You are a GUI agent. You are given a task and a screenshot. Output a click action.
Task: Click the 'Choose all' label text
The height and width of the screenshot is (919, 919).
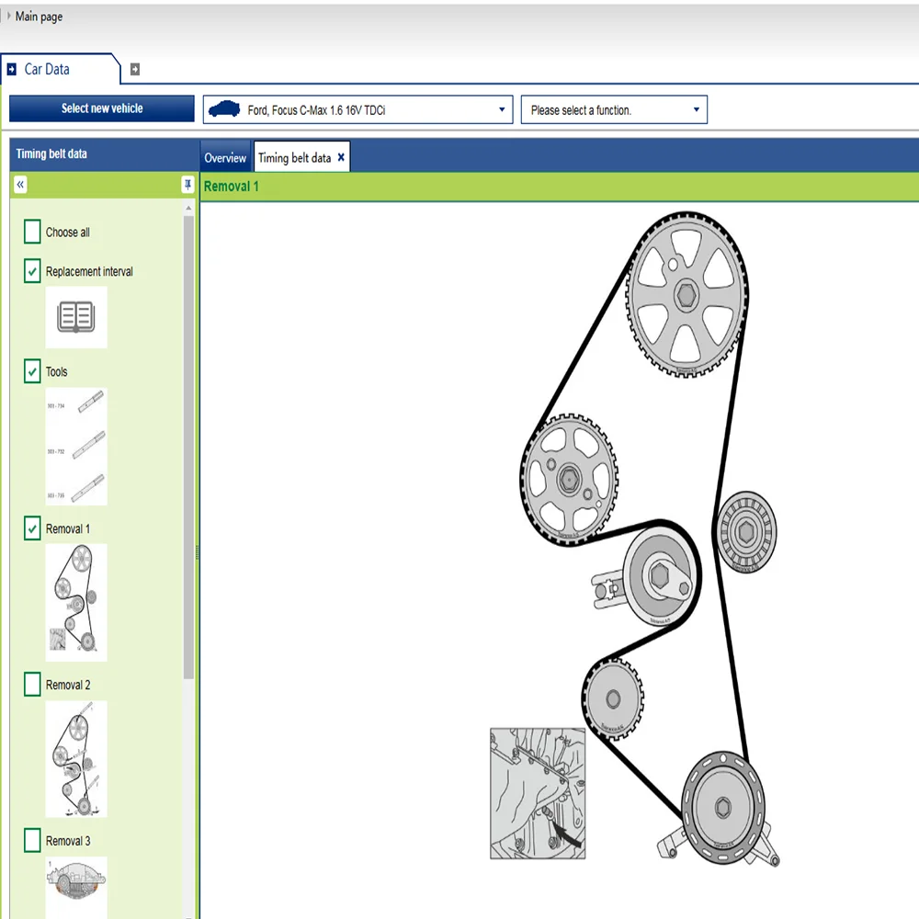(67, 233)
